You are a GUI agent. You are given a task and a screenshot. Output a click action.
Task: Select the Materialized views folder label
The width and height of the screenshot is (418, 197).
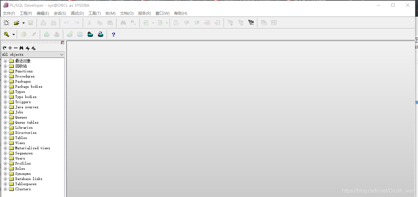point(33,148)
